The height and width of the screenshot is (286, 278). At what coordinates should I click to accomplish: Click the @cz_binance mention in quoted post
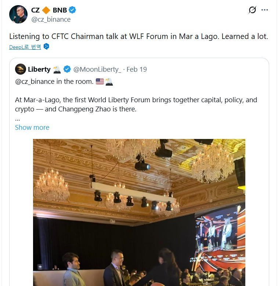(x=35, y=82)
